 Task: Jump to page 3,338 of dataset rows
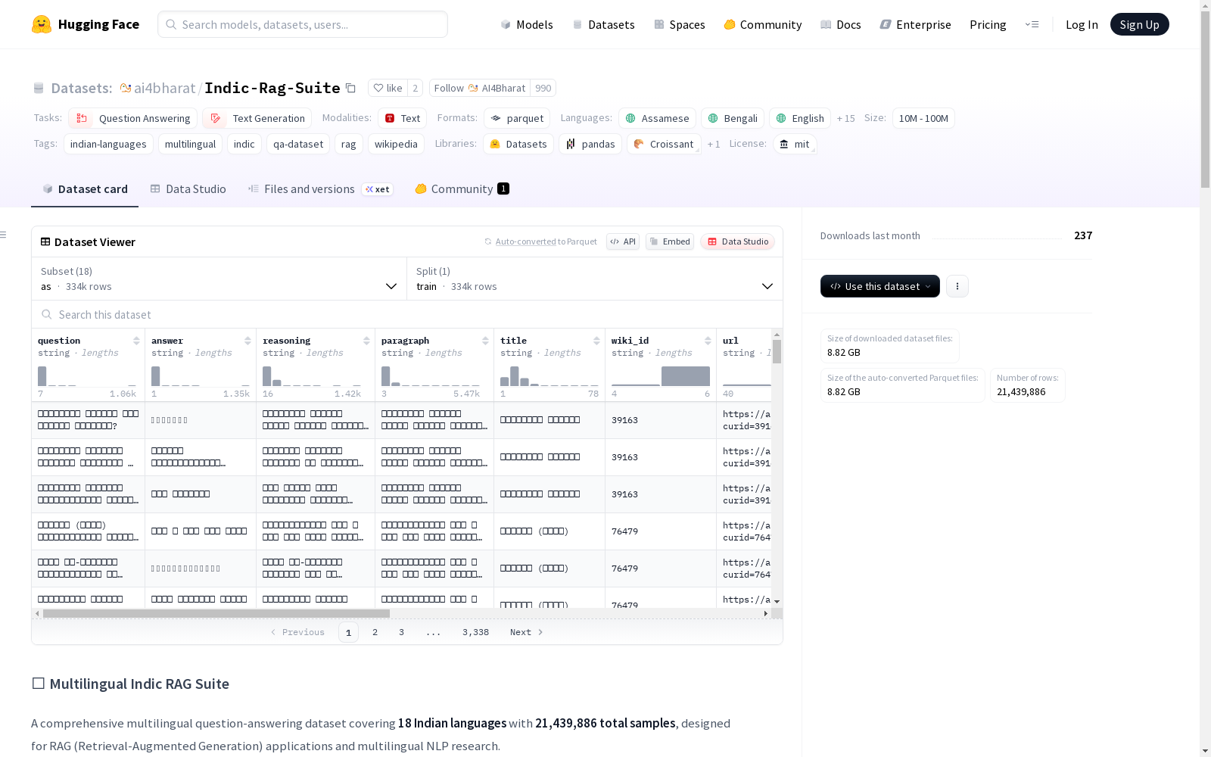(475, 632)
